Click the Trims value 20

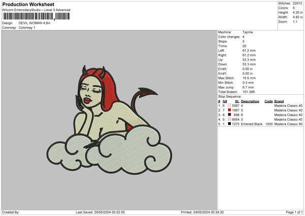[245, 46]
